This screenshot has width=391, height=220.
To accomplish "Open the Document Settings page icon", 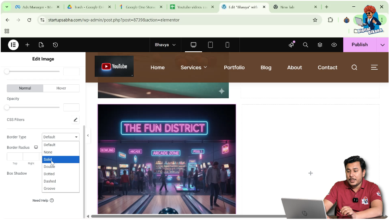I will coord(41,45).
